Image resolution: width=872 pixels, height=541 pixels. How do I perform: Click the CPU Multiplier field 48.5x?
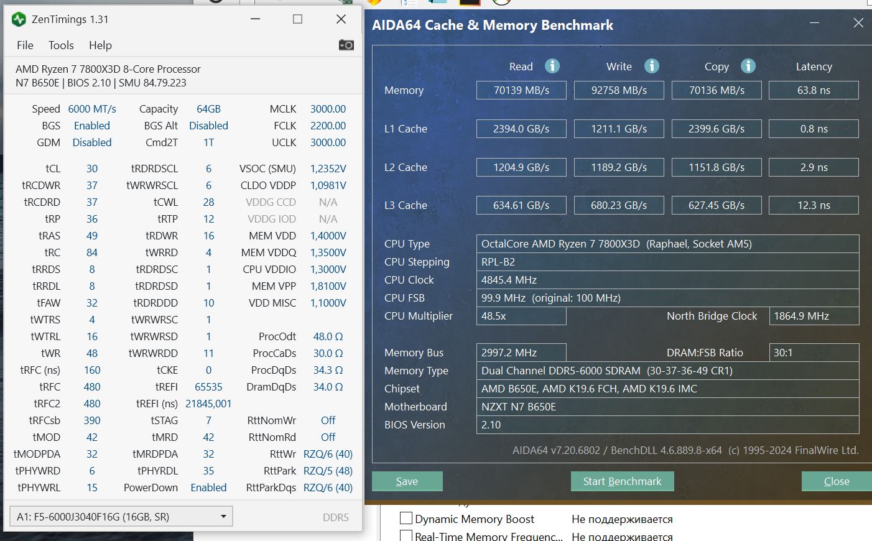(x=521, y=316)
